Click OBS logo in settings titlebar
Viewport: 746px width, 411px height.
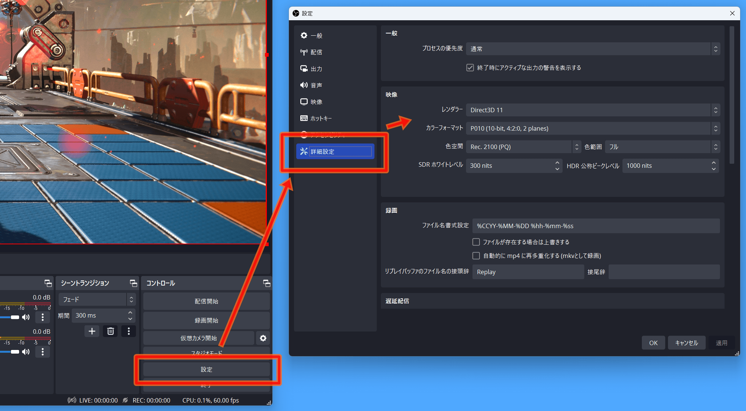[x=296, y=13]
